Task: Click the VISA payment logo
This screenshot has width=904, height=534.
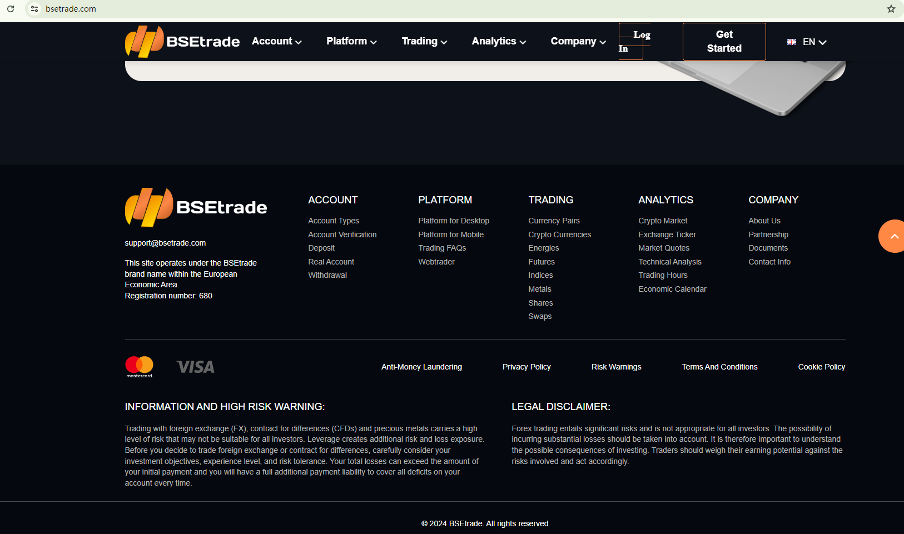Action: (195, 367)
